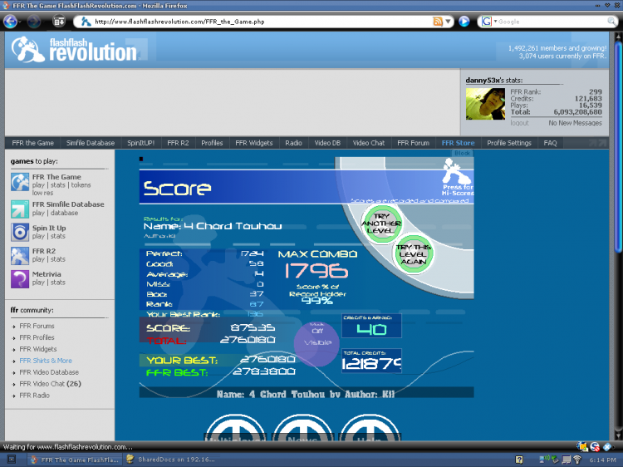Image resolution: width=623 pixels, height=467 pixels.
Task: Go to the Radio tab
Action: pos(293,143)
